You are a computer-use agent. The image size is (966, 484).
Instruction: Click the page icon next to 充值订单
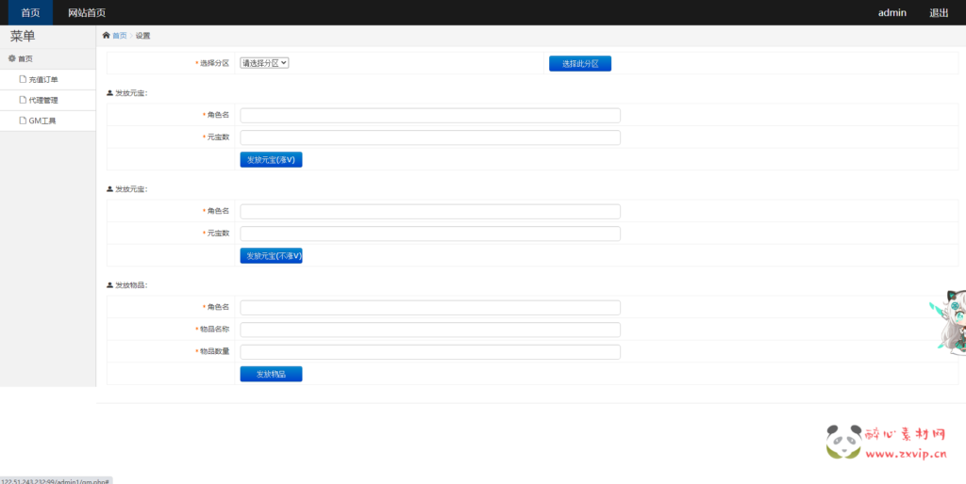click(x=23, y=79)
